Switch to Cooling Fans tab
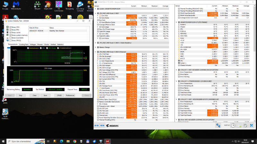257x144 pixels. 24,44
